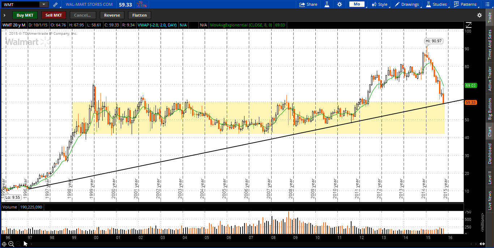This screenshot has width=494, height=248.
Task: Open chart settings gear in top toolbar
Action: click(x=339, y=4)
